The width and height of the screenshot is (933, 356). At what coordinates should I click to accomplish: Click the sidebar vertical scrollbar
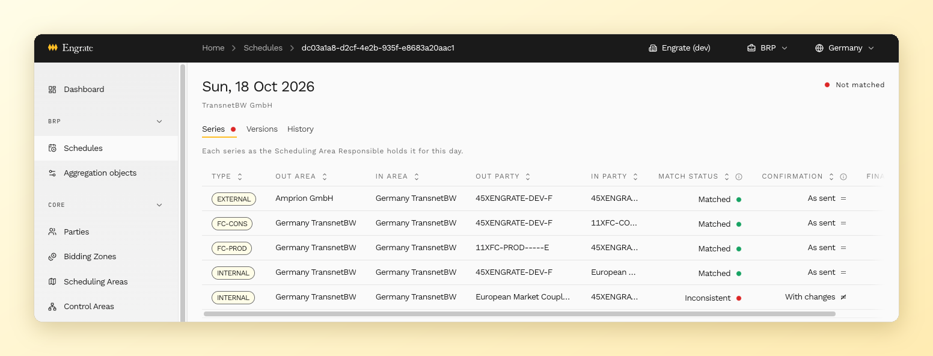pyautogui.click(x=183, y=192)
